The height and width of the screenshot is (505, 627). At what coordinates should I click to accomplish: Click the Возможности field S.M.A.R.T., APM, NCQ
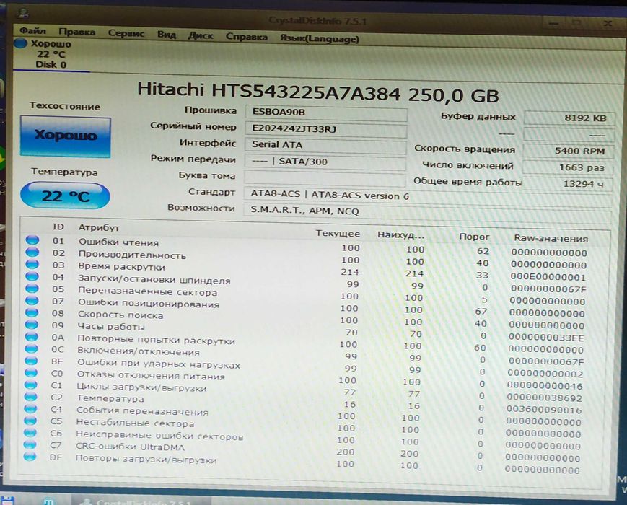pos(428,212)
